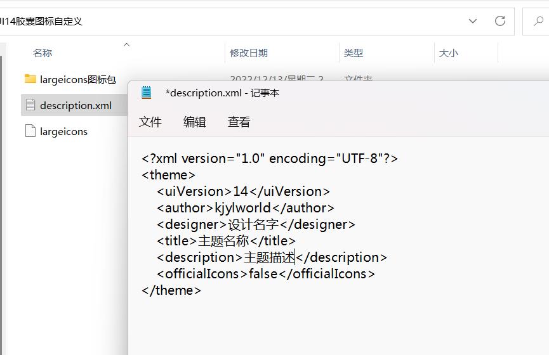Click the closing </theme> tag line

pos(171,290)
